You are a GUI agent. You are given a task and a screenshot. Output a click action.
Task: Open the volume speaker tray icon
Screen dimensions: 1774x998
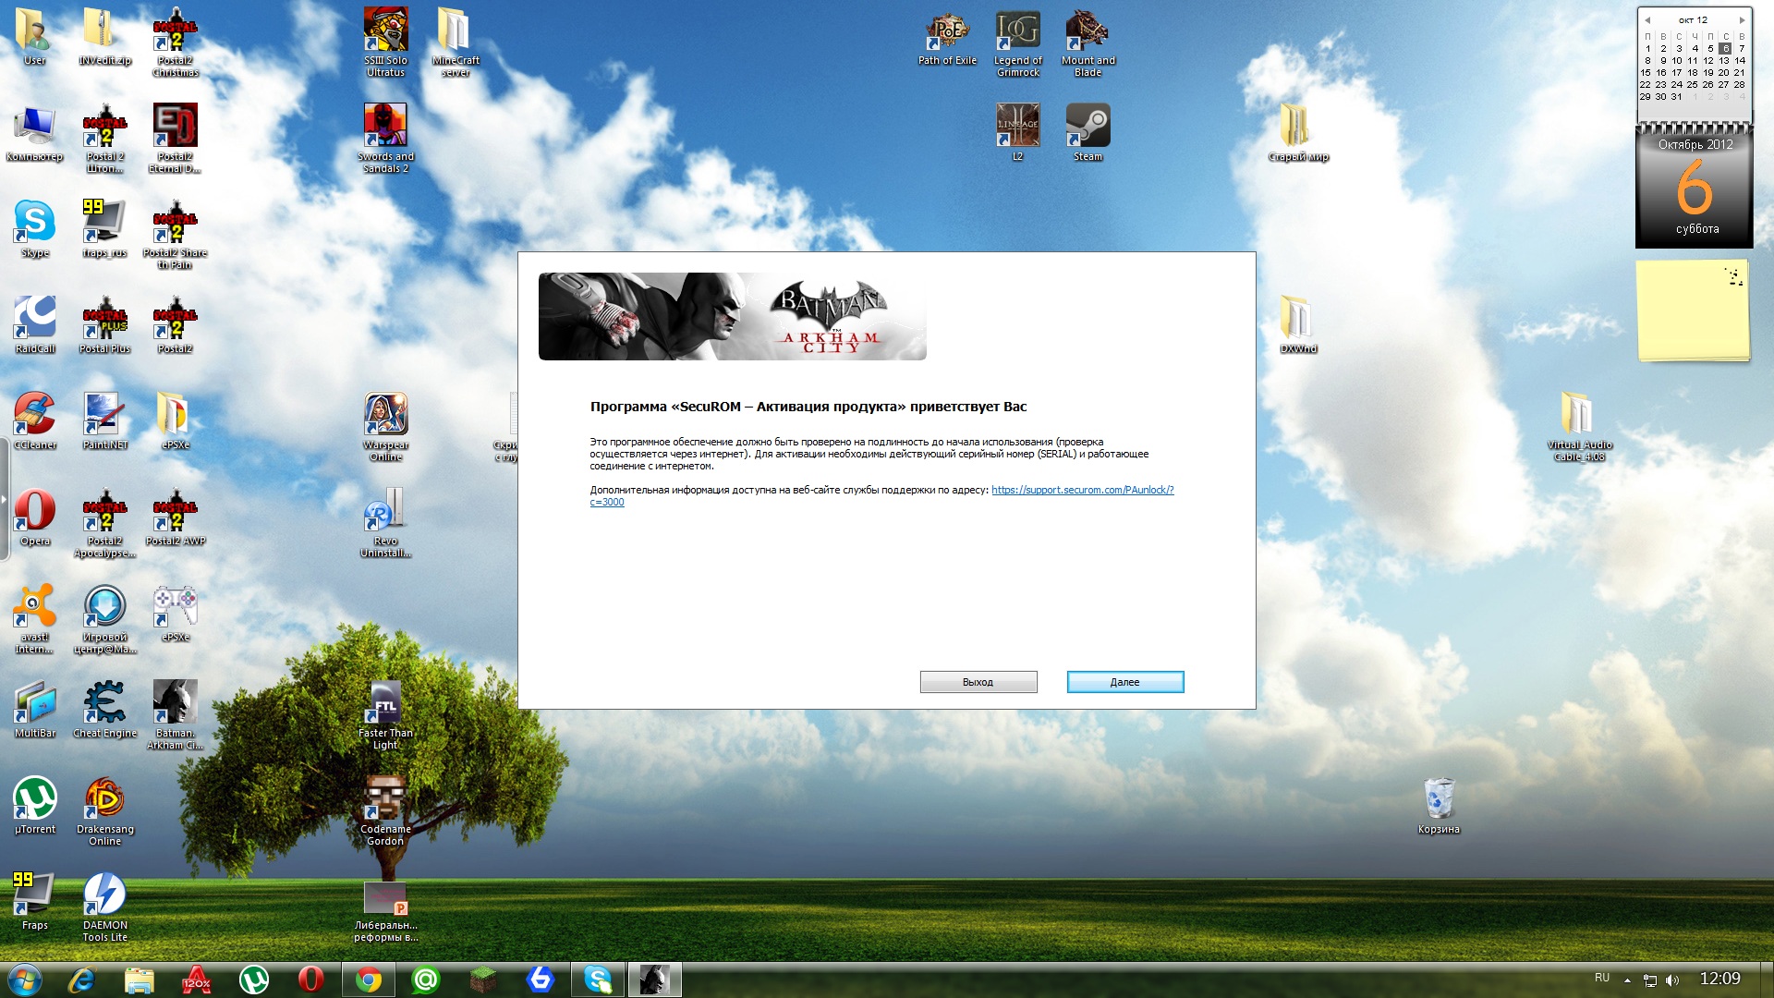pos(1672,980)
